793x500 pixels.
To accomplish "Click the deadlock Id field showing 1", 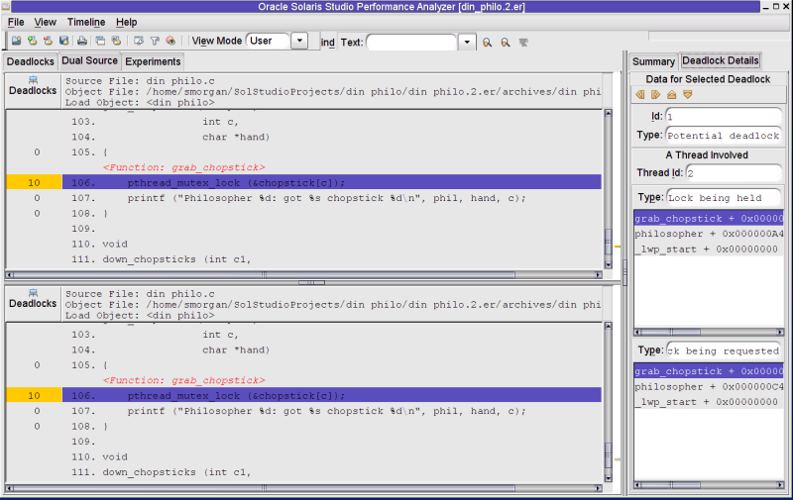I will tap(724, 117).
